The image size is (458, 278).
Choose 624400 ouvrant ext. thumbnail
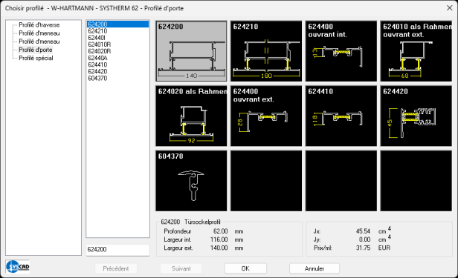[266, 116]
